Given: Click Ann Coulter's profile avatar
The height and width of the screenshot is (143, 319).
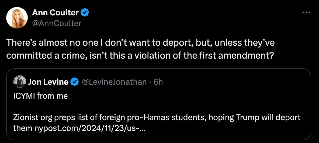Looking at the screenshot, I should click(17, 18).
